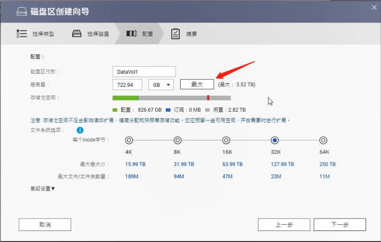Click the 选择类型 step list icon
This screenshot has height=242, width=381.
click(22, 34)
